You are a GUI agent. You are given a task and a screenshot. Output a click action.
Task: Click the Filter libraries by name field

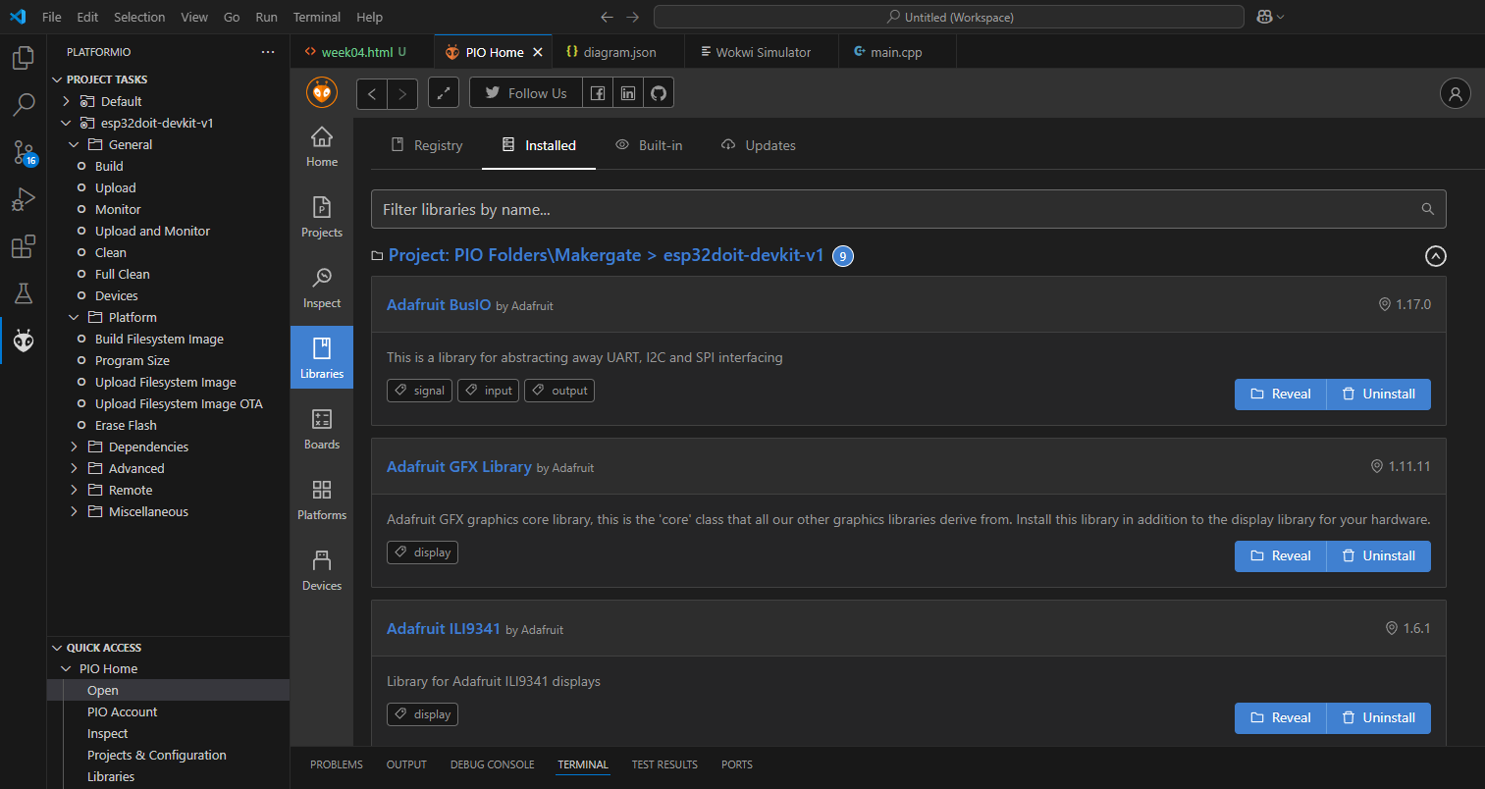(909, 209)
